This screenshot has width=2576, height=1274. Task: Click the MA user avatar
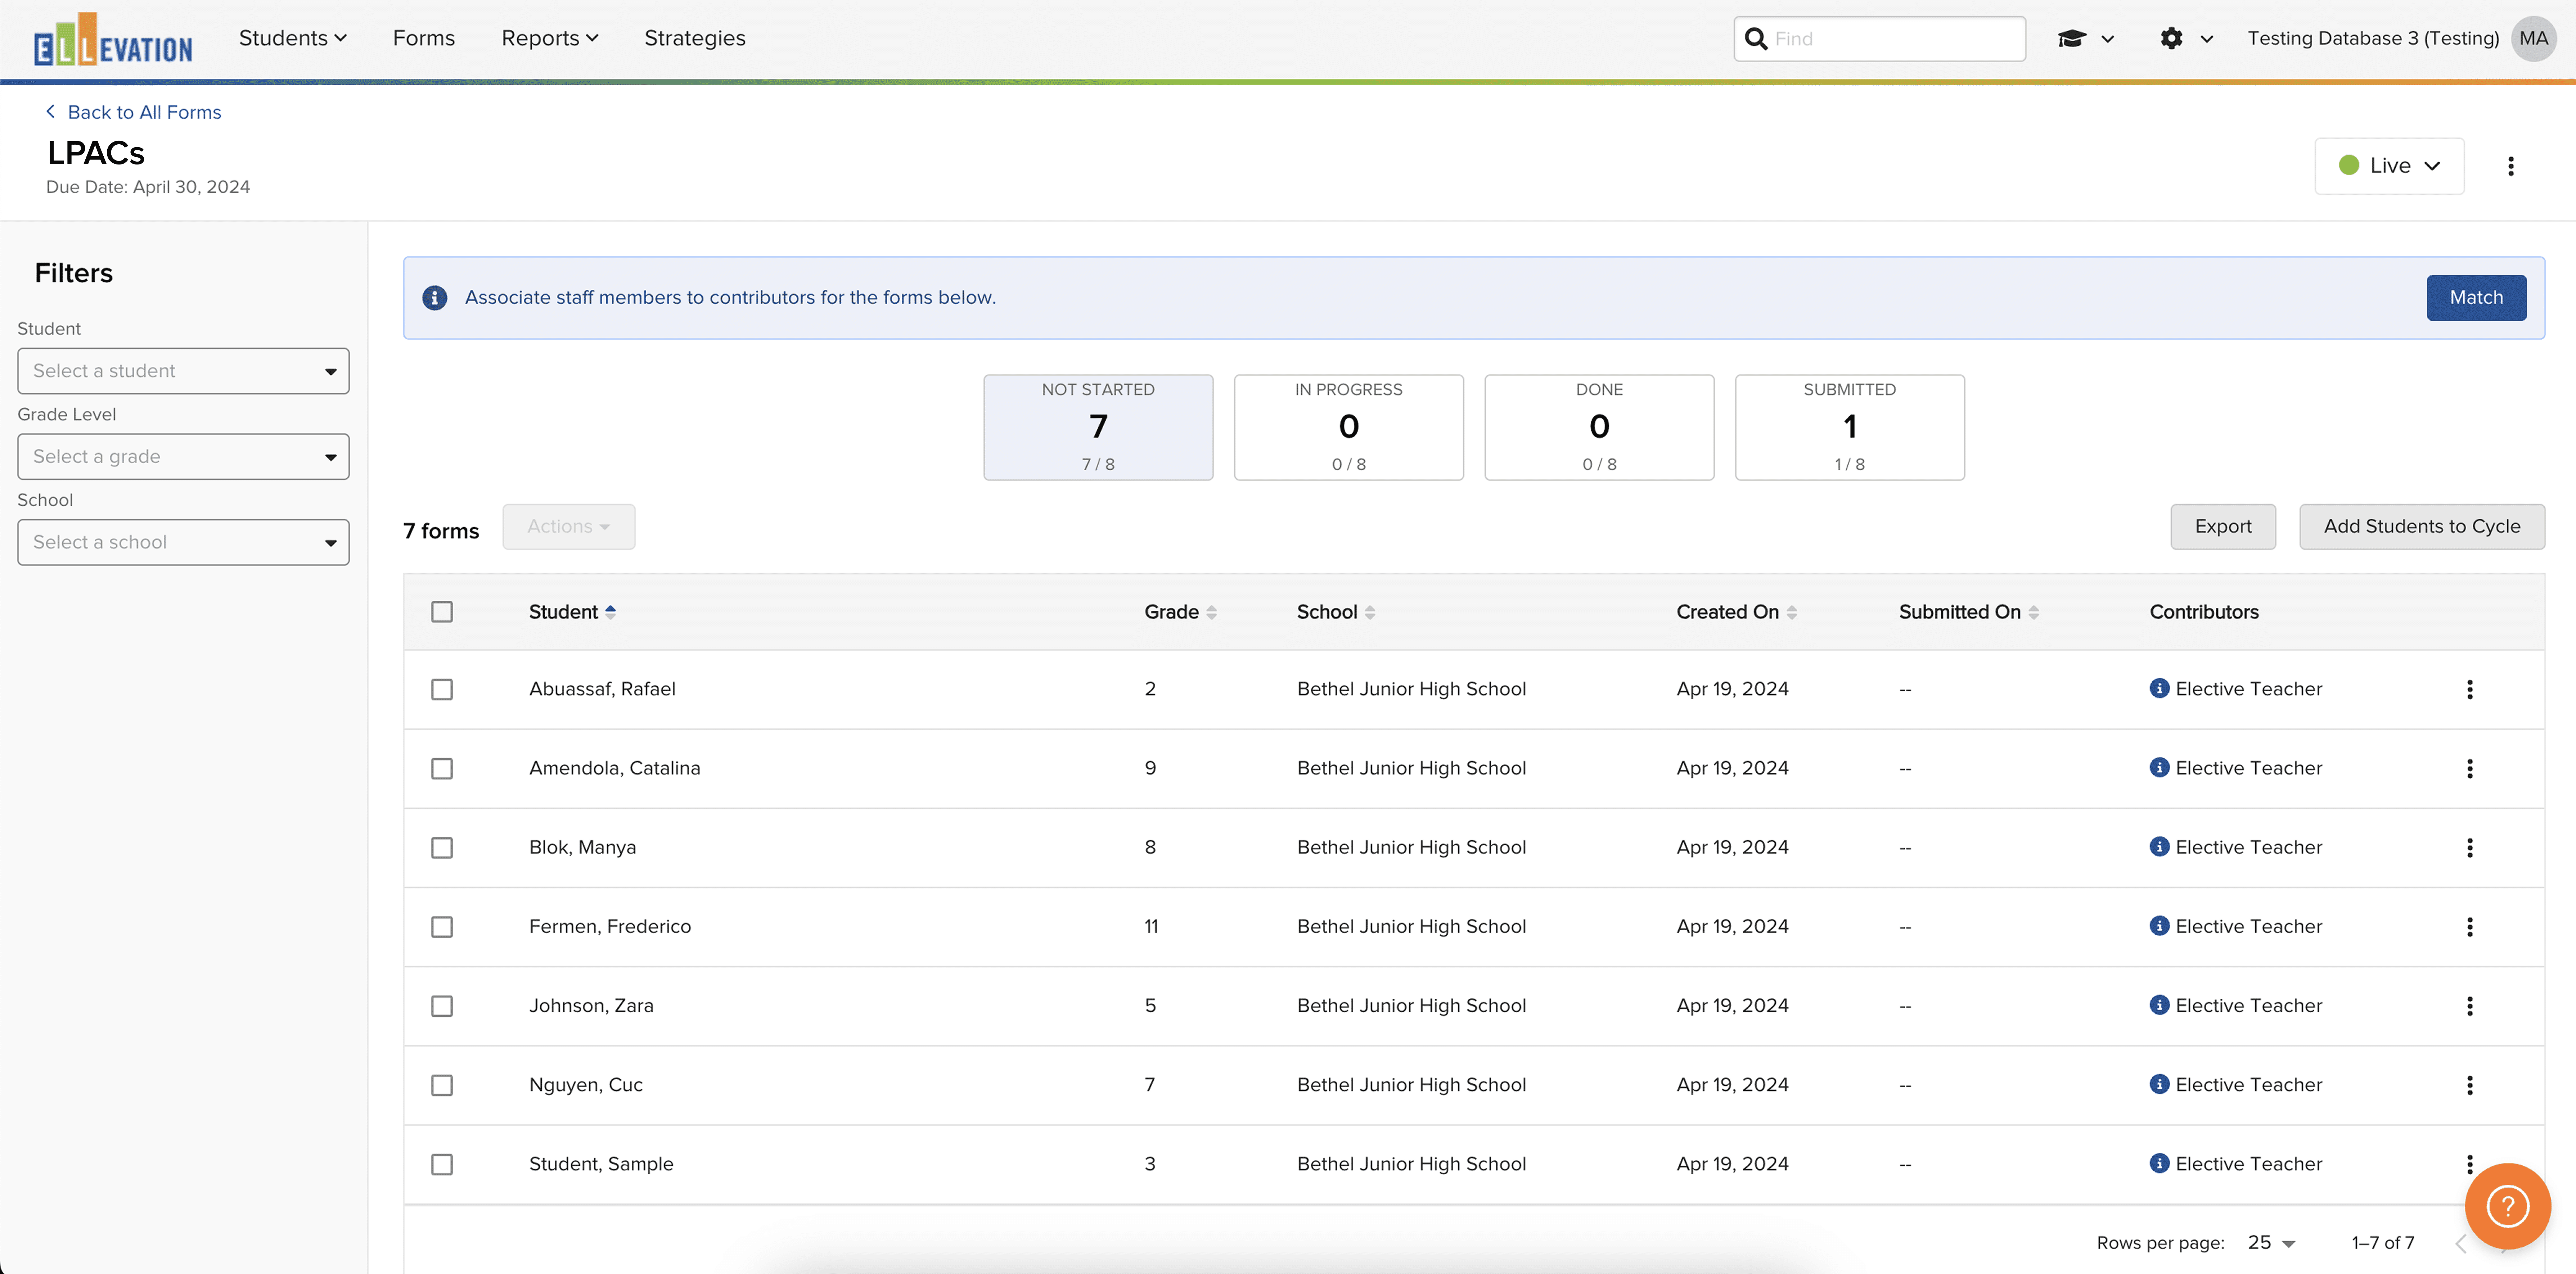(x=2533, y=39)
